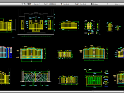Click the Table Style icon
The image size is (124, 93).
coord(61,4)
